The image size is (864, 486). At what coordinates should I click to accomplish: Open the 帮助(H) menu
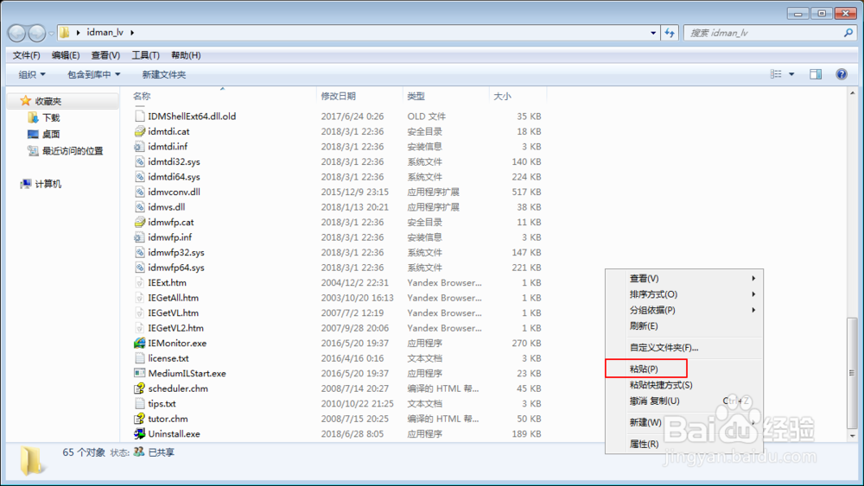point(186,55)
